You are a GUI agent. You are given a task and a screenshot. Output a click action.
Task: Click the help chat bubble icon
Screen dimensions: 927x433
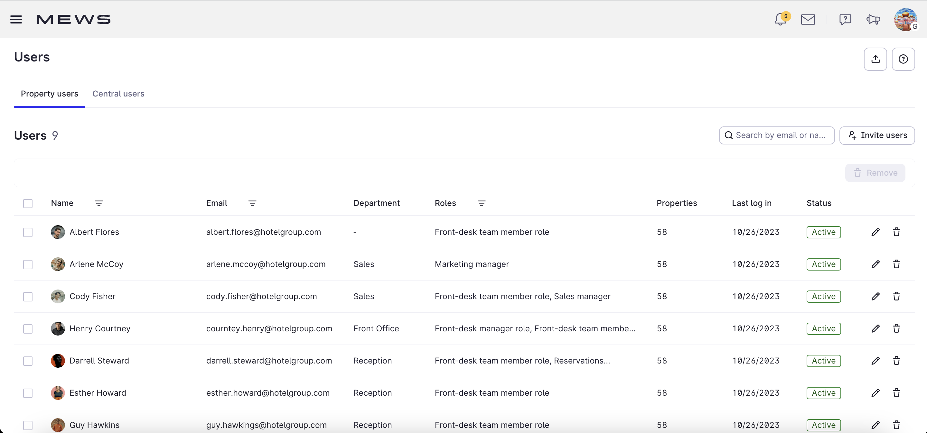point(845,19)
